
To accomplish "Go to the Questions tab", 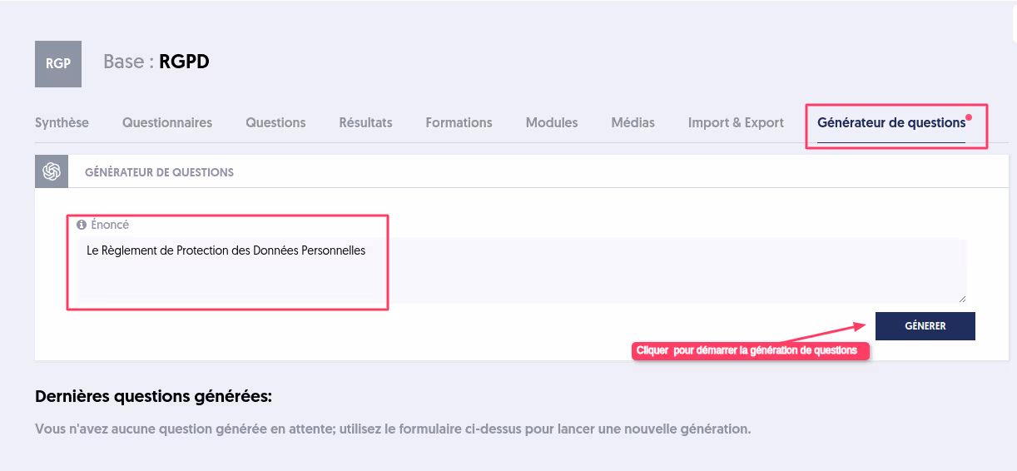I will tap(275, 122).
